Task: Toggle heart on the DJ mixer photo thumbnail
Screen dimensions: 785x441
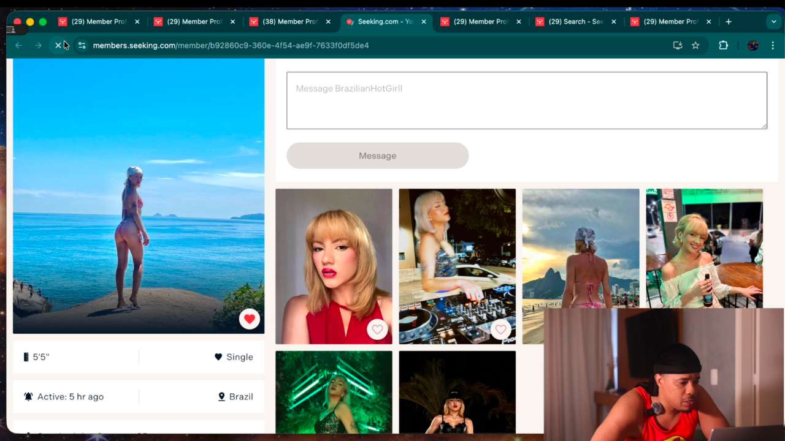Action: (x=500, y=330)
